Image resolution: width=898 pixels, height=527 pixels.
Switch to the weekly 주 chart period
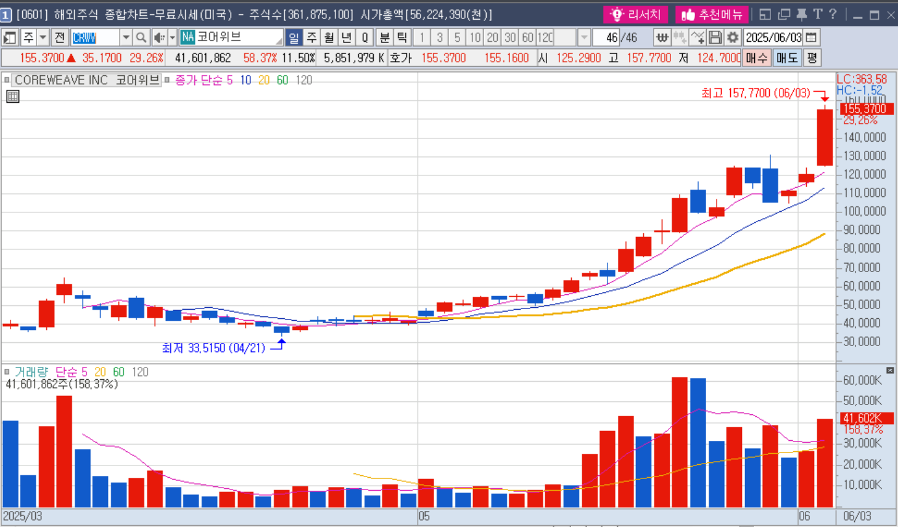311,38
